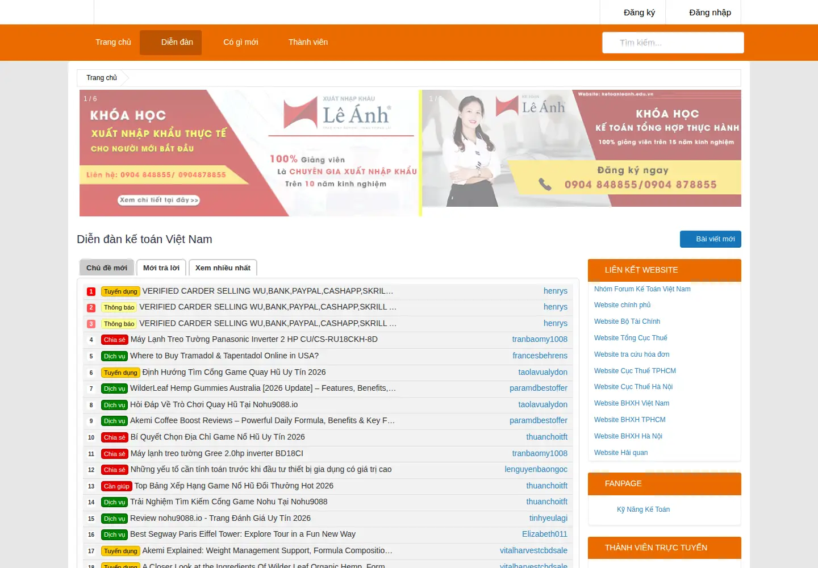Open thread about Máy Lạnh Panasonic Inverter
This screenshot has width=818, height=568.
pyautogui.click(x=254, y=340)
